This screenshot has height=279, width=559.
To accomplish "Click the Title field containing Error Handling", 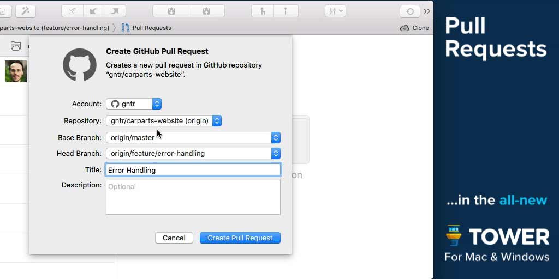I will pyautogui.click(x=193, y=170).
